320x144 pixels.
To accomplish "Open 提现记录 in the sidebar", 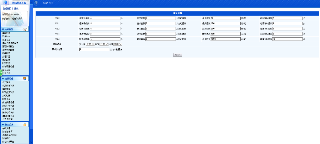I will [x=6, y=99].
